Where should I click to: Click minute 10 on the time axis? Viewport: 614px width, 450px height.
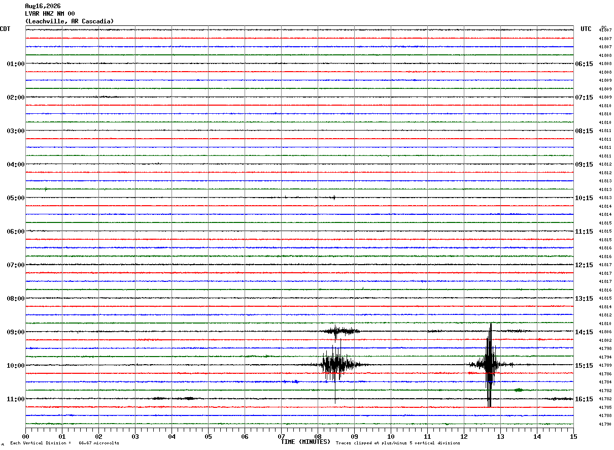391,436
